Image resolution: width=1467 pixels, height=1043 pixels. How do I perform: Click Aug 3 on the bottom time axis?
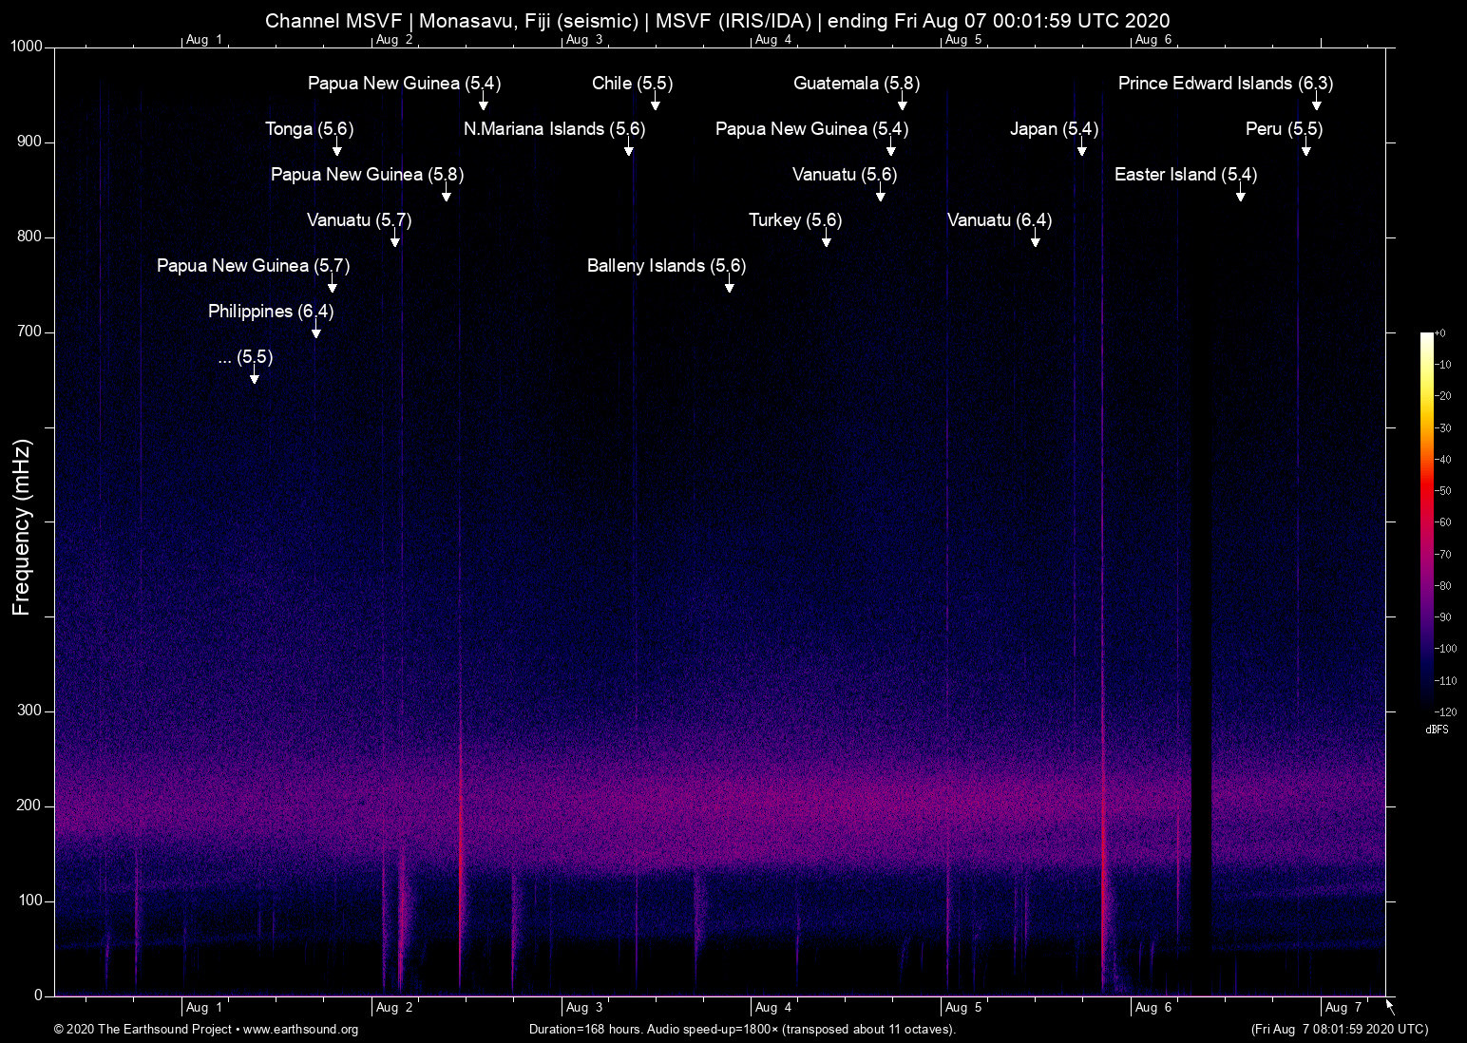[x=584, y=1008]
